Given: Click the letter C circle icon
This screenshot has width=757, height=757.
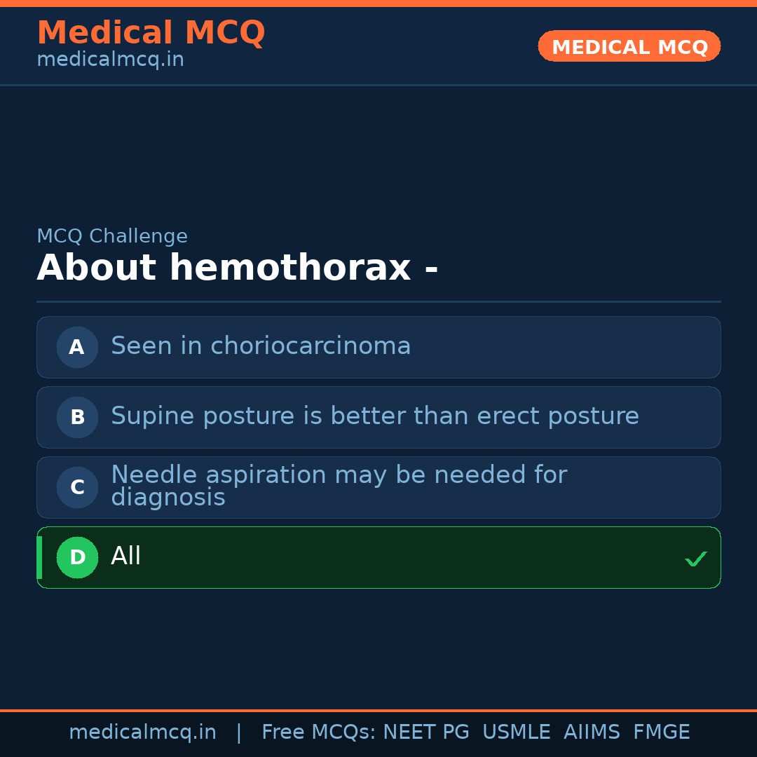Looking at the screenshot, I should (x=77, y=487).
